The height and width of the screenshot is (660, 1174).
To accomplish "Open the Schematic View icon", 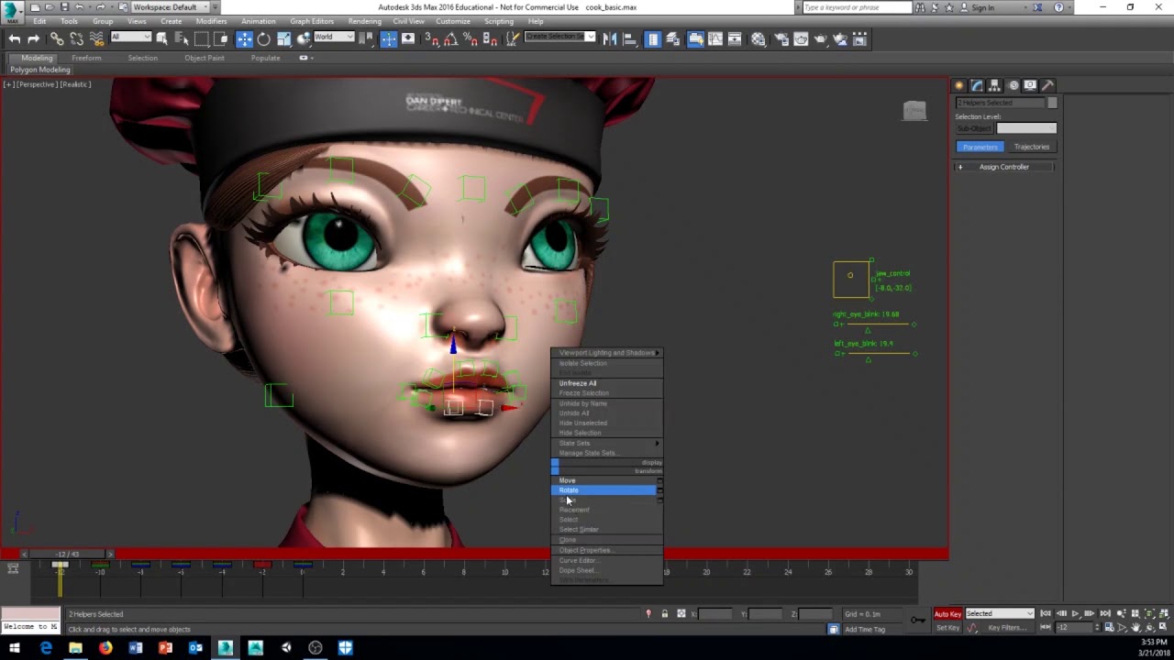I will pos(735,38).
